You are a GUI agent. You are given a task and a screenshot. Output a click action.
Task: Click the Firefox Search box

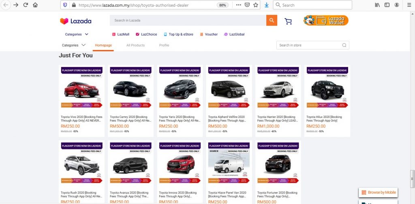pos(312,5)
